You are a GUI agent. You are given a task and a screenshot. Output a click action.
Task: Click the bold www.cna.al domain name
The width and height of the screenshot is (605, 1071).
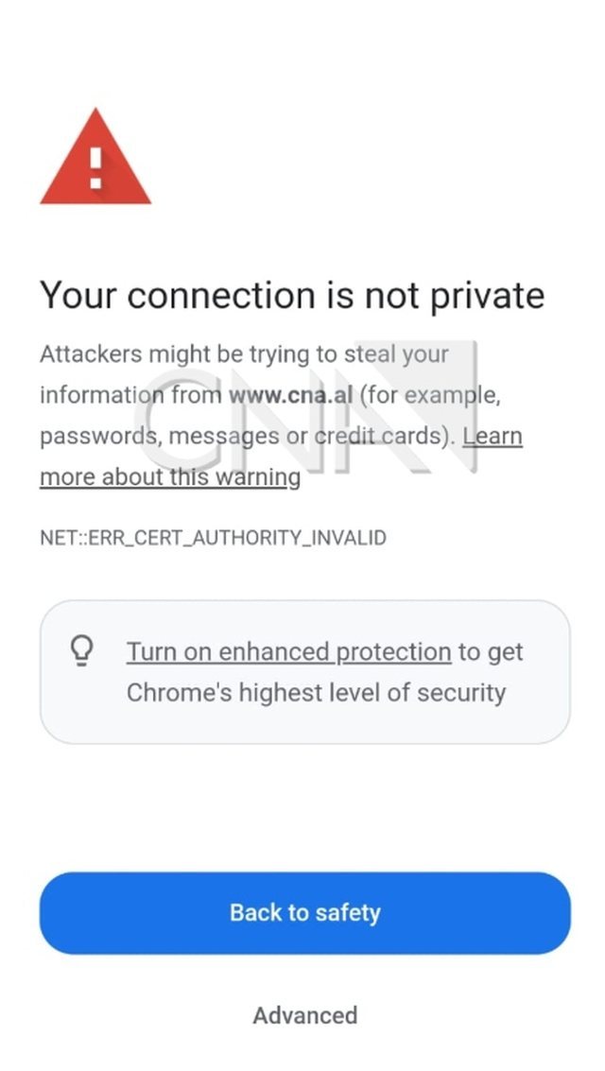point(290,395)
